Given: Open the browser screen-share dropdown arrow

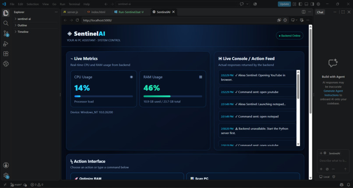Looking at the screenshot, I should click(x=297, y=20).
